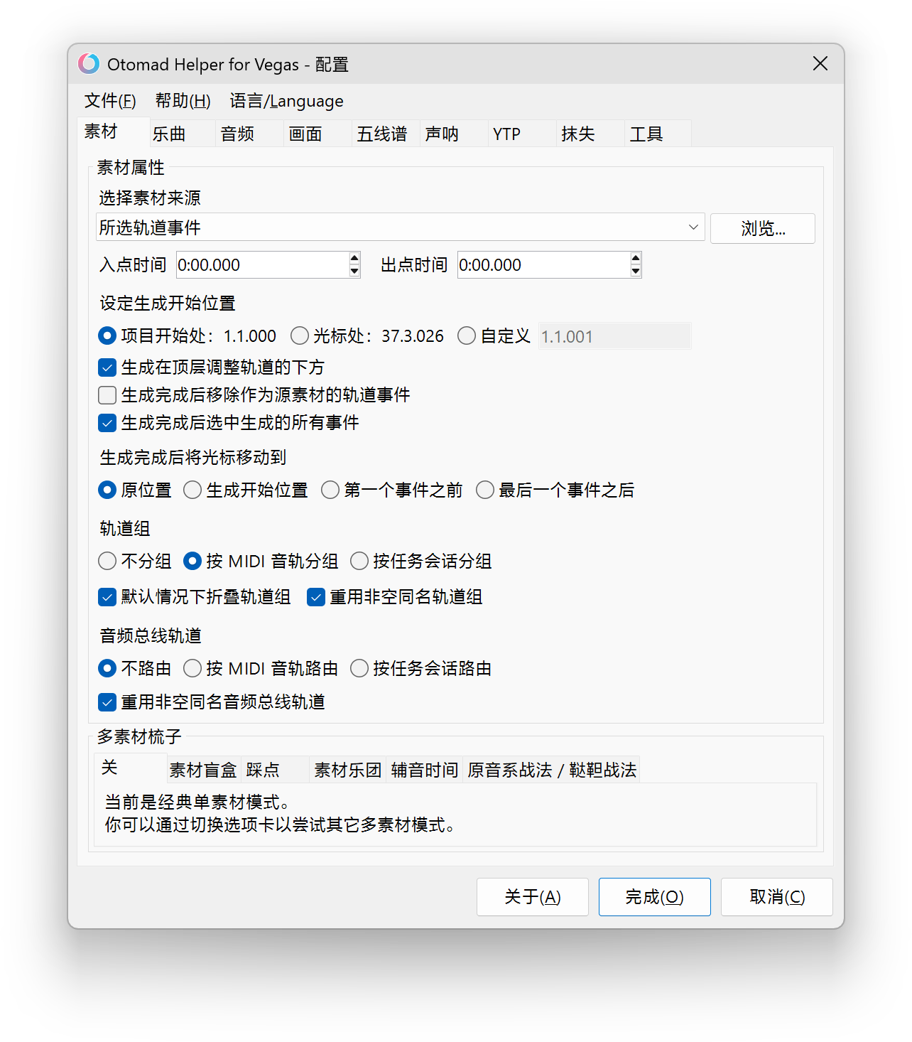Increase 出点时间 with up arrow

(x=636, y=258)
